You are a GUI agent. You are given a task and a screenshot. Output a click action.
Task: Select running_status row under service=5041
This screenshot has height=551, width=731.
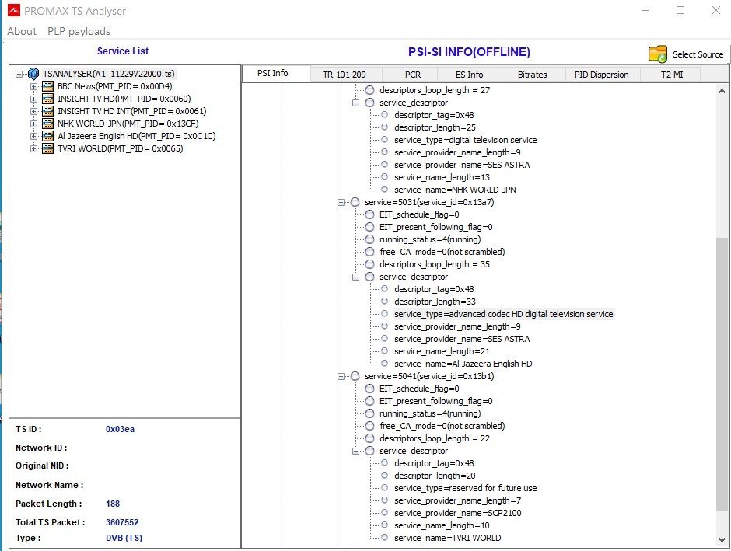(430, 413)
